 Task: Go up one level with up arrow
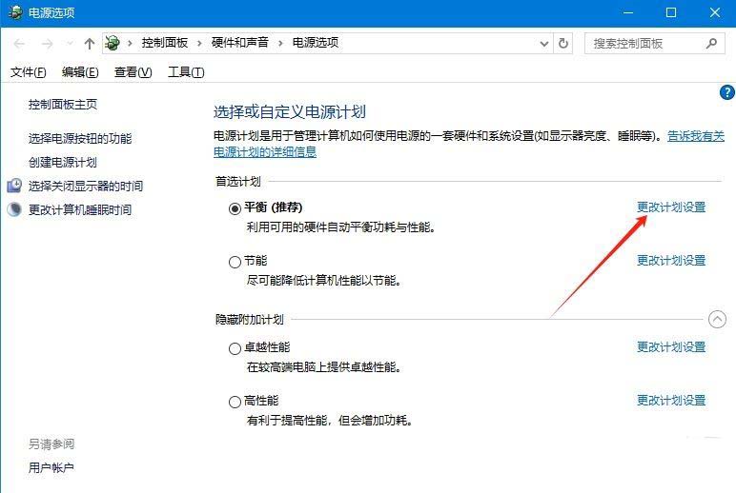pos(90,44)
